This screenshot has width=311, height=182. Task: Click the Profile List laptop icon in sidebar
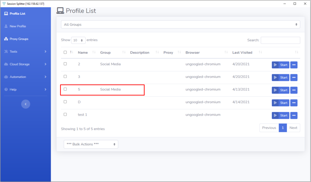tap(6, 13)
